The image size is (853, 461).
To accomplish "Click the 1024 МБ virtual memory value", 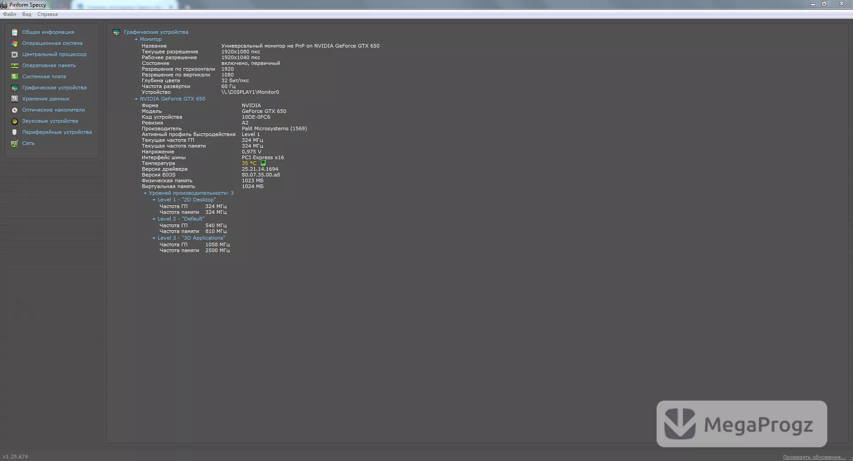I will tap(252, 186).
